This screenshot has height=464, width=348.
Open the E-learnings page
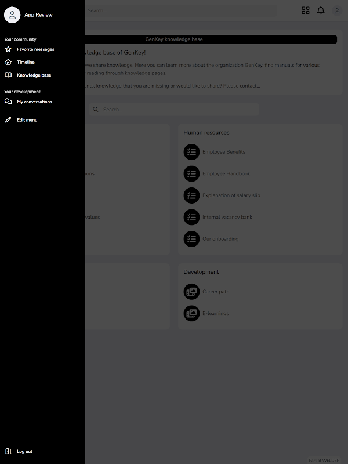click(x=215, y=313)
